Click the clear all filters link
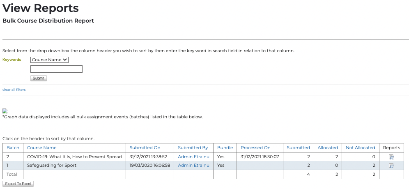Image resolution: width=409 pixels, height=189 pixels. coord(14,90)
